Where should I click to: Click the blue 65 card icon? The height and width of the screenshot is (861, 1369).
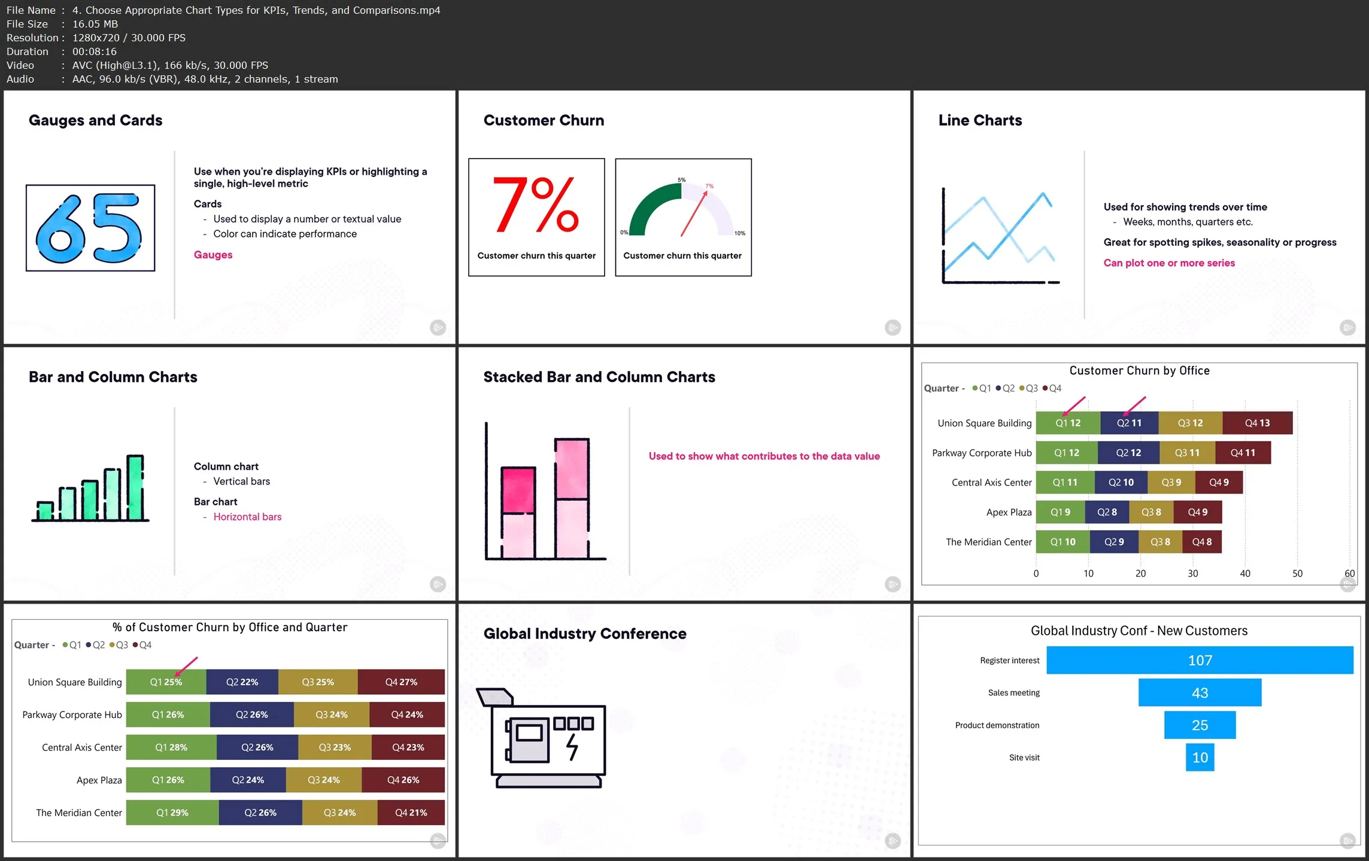click(x=90, y=228)
